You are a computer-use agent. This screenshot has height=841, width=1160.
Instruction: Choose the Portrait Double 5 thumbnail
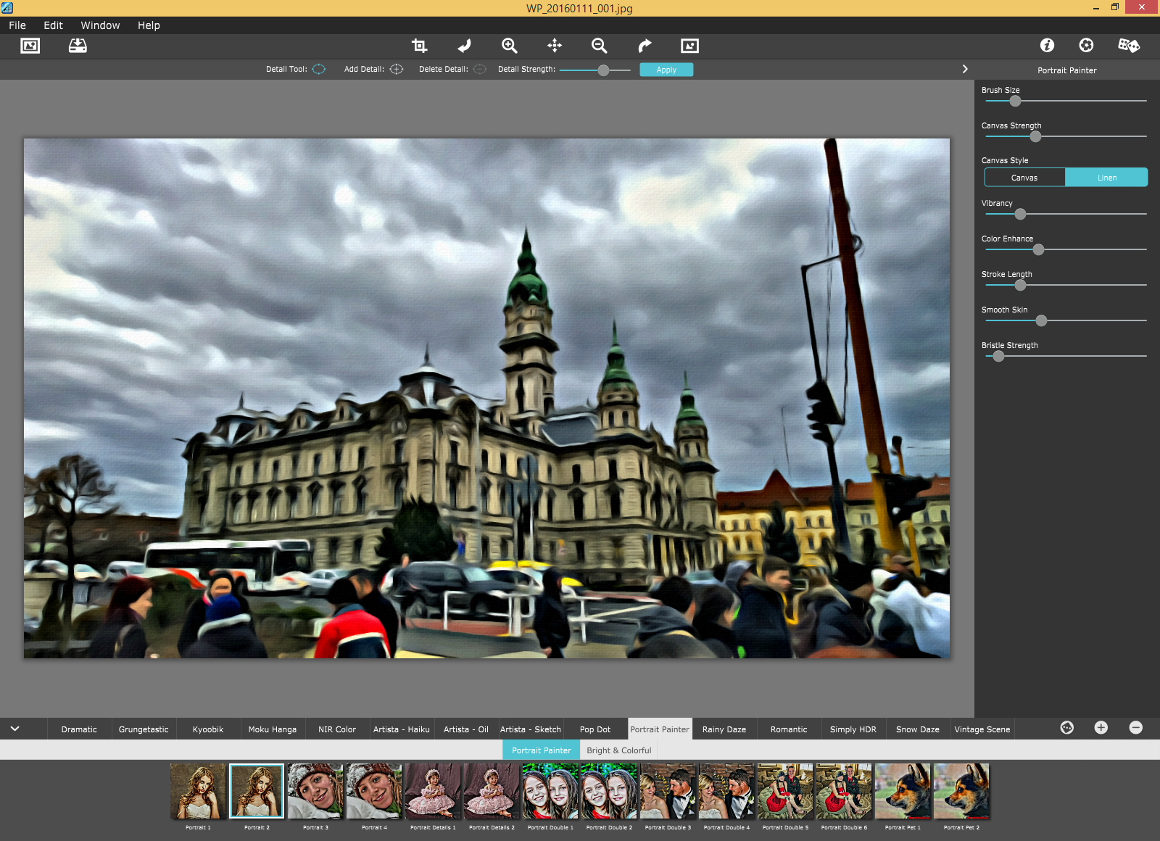click(785, 791)
